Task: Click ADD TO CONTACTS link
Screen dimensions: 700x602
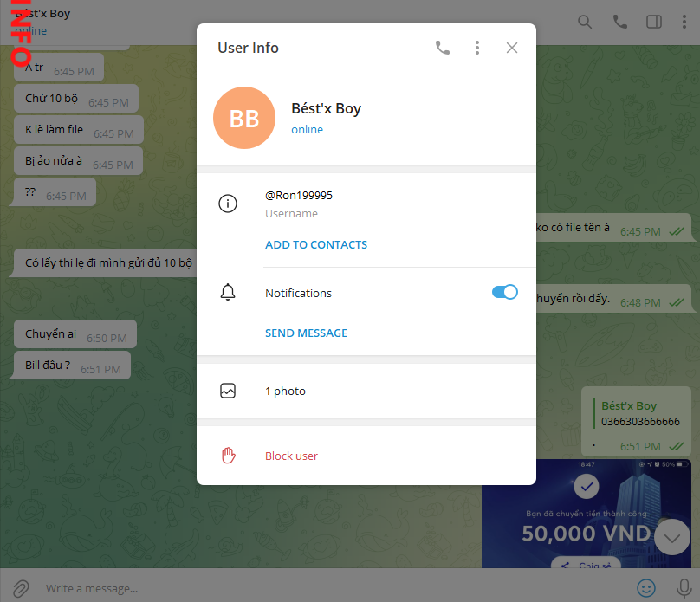Action: click(316, 244)
